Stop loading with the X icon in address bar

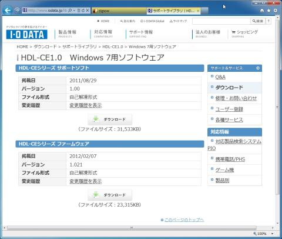click(x=88, y=11)
